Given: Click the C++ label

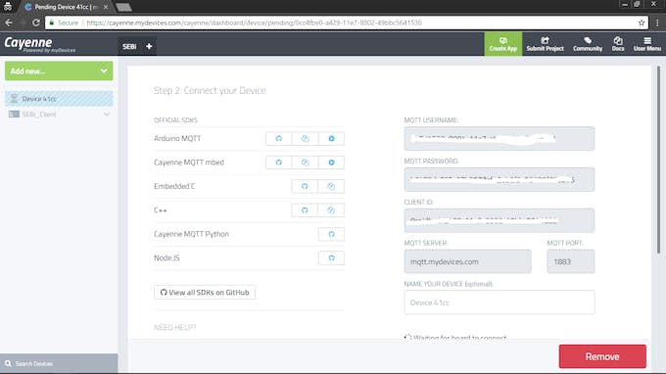Looking at the screenshot, I should pos(160,210).
